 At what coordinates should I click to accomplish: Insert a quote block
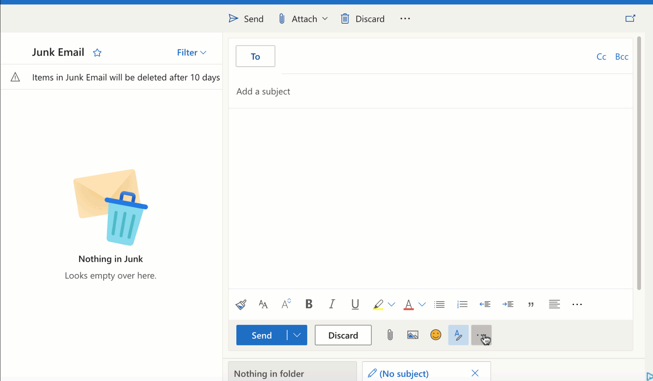coord(531,304)
